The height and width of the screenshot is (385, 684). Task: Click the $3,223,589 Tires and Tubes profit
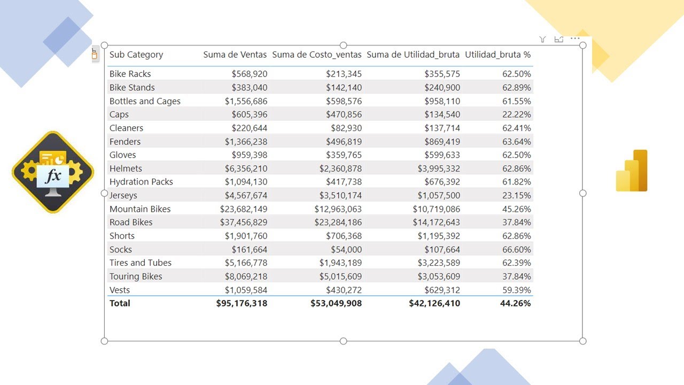tap(439, 263)
